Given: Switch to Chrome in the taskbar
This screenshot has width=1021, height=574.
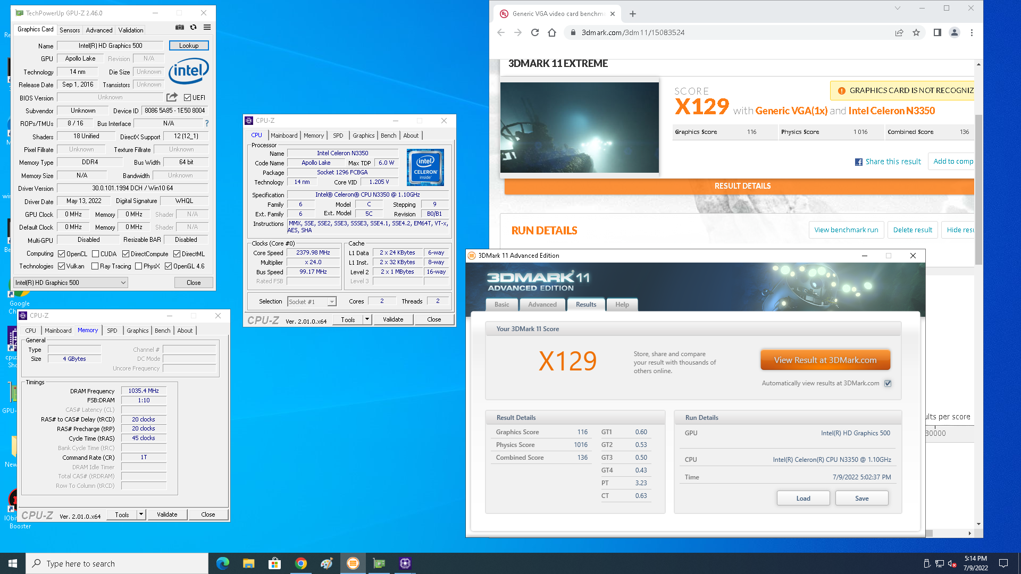Looking at the screenshot, I should 301,563.
